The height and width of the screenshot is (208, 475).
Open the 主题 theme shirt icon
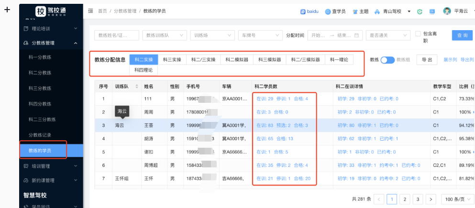pos(355,11)
